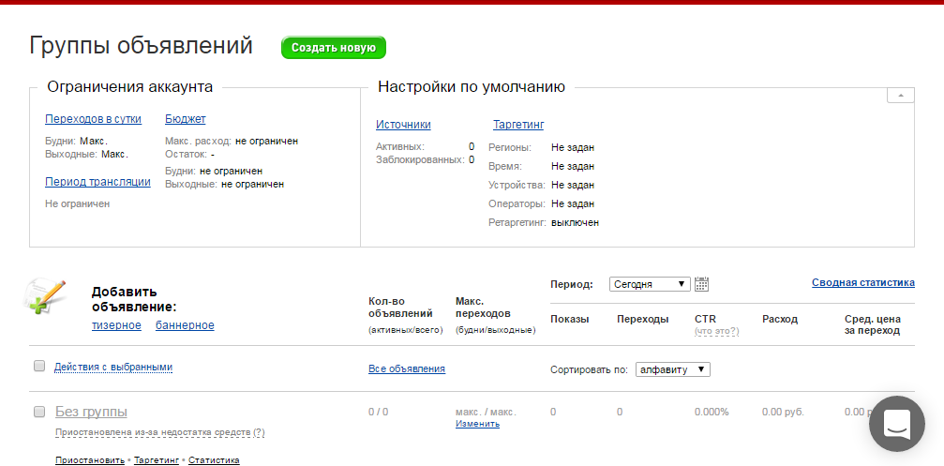
Task: Open the Переходов в сутки link
Action: tap(94, 119)
